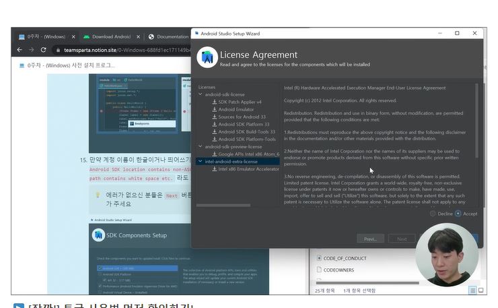Click download icon beside Android SDK Build-Tools 33
This screenshot has width=498, height=308.
215,131
